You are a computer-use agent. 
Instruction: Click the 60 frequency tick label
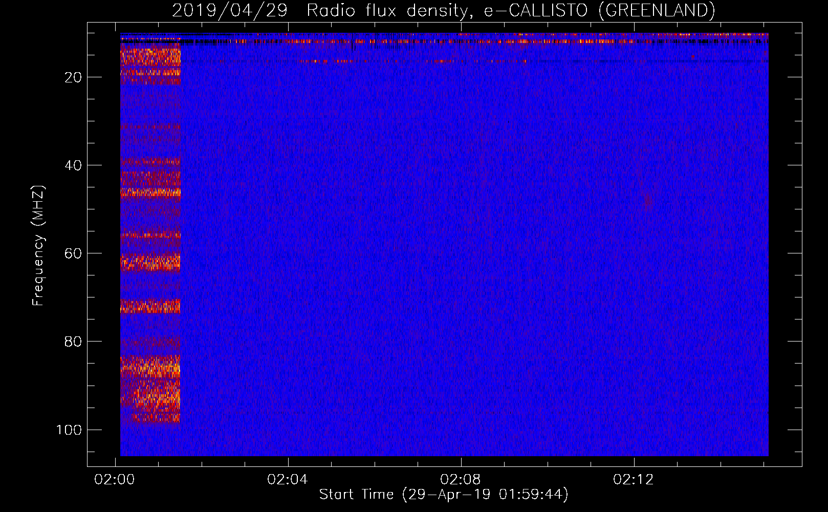click(x=73, y=253)
